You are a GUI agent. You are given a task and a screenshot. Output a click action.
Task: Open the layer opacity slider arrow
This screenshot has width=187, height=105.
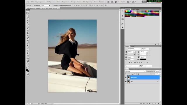coord(160,71)
